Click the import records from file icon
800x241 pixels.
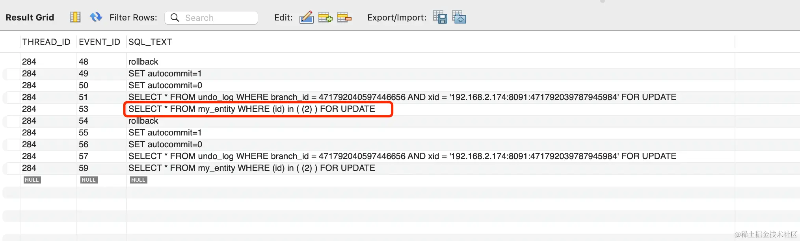[459, 17]
